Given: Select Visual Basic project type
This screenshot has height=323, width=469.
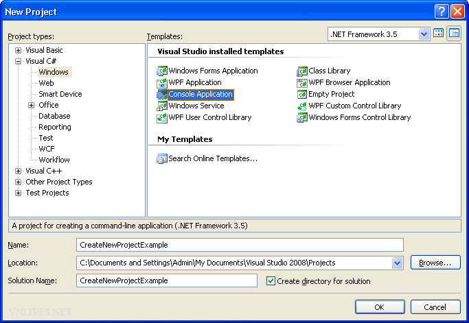Looking at the screenshot, I should (x=44, y=50).
